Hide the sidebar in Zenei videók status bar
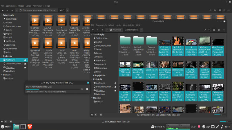This screenshot has height=130, width=232. [101, 115]
